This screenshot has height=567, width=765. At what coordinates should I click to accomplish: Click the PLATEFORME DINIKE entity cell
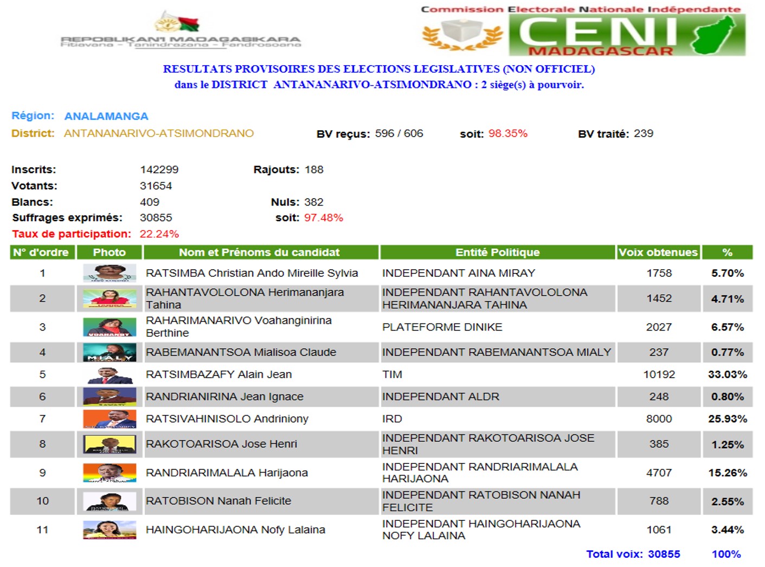coord(498,327)
